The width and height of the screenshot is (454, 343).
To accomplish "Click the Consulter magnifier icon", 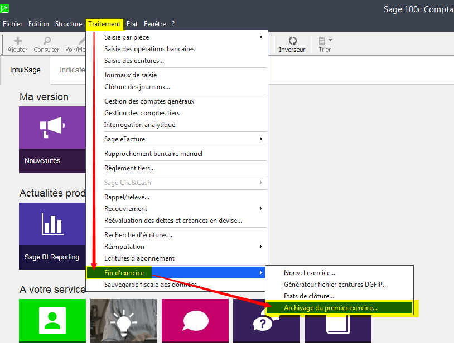I will click(46, 41).
